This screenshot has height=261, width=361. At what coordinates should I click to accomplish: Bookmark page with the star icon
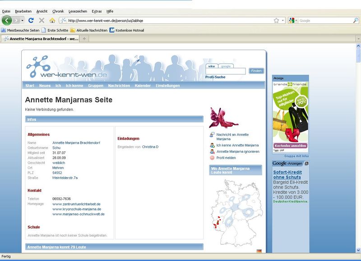tap(276, 20)
